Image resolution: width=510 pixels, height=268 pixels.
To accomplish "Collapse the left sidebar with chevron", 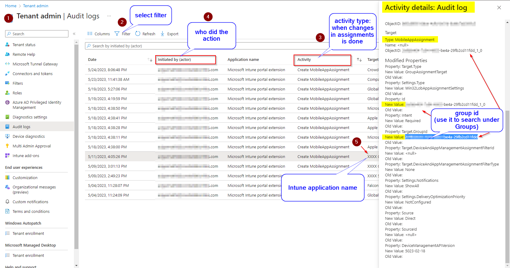I will click(74, 34).
